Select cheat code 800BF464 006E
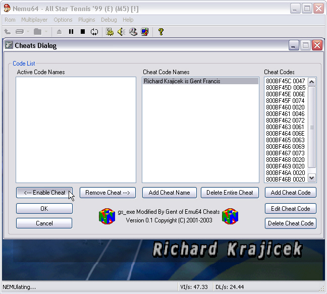 (x=286, y=134)
